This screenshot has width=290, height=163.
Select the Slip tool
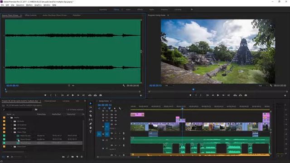(x=91, y=120)
